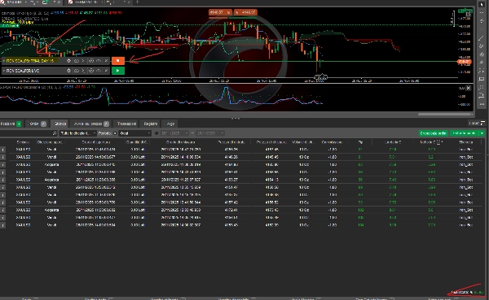Open parameters icon of ION SCALPER TRIAL cBot
Image resolution: width=489 pixels, height=300 pixels.
(77, 61)
